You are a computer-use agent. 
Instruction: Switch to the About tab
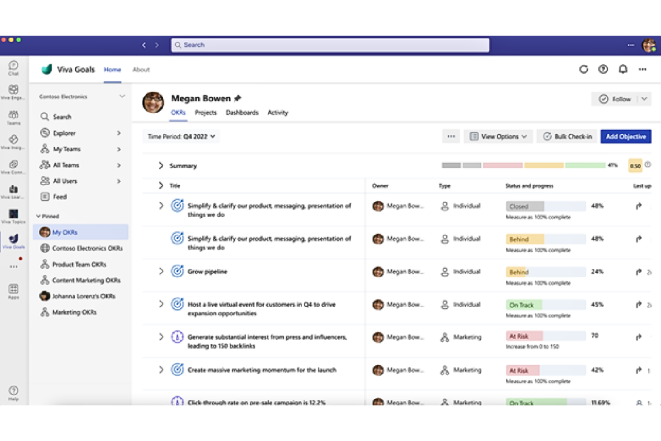[x=141, y=70]
